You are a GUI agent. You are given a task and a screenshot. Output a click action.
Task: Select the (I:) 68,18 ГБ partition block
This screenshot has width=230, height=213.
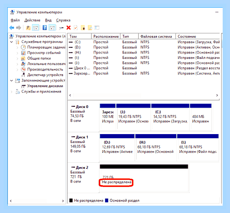pos(198,147)
